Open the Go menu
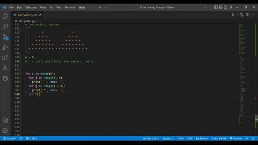 click(x=51, y=7)
